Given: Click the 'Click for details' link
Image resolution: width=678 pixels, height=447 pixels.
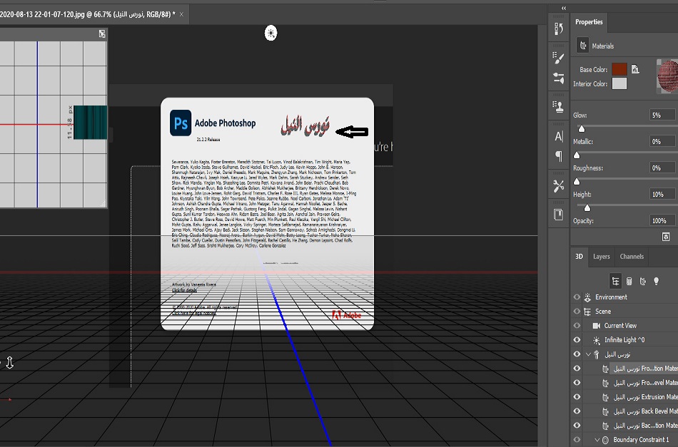Looking at the screenshot, I should point(184,290).
